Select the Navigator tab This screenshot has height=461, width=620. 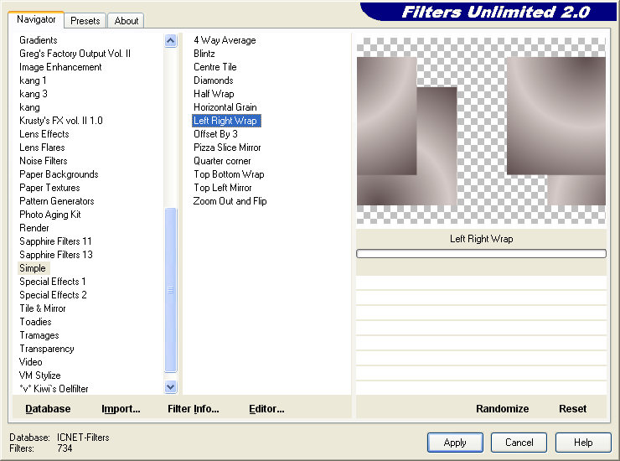[x=37, y=19]
